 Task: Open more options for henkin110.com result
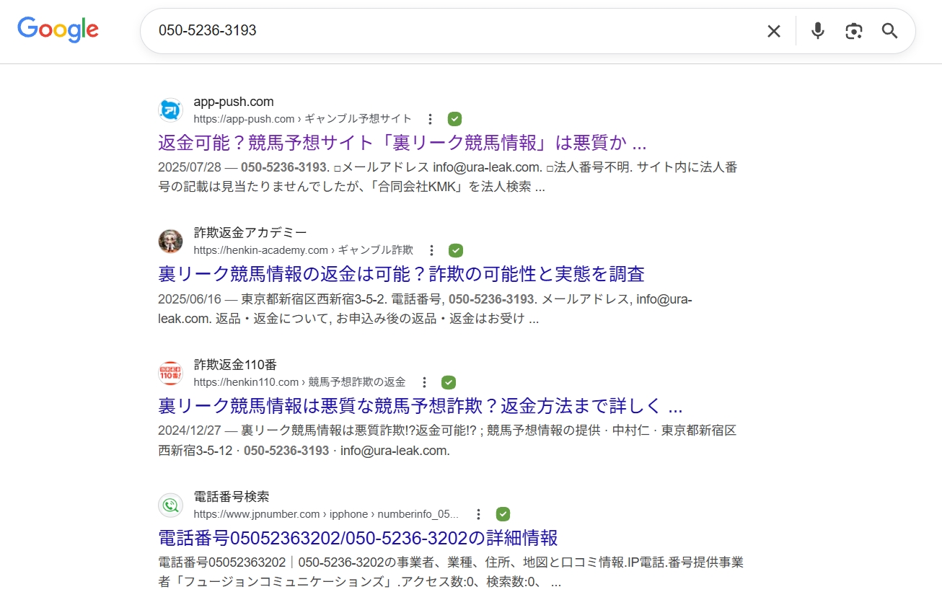pyautogui.click(x=424, y=382)
